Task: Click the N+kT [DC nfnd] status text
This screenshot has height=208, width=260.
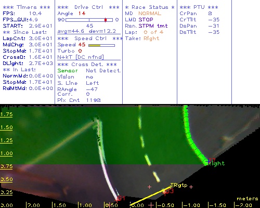Action: click(x=81, y=57)
